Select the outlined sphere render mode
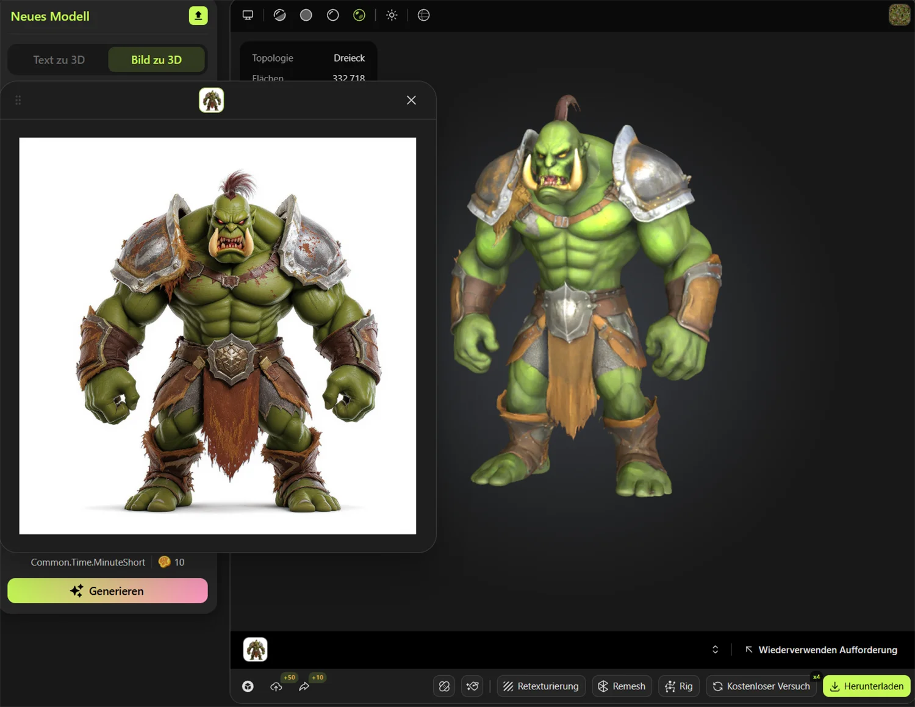 tap(333, 15)
